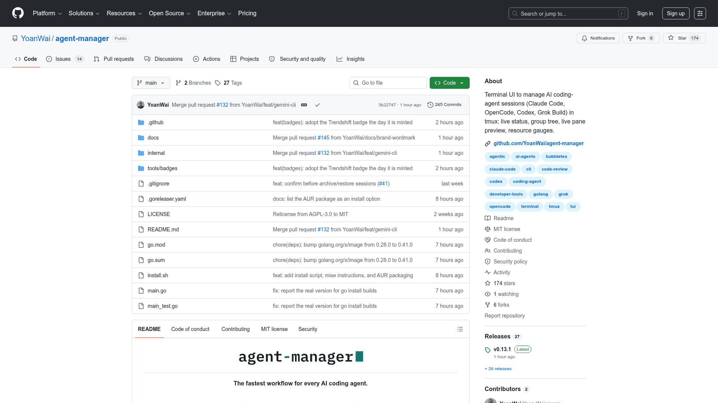The height and width of the screenshot is (403, 718).
Task: Open the Enterprise dropdown
Action: [214, 13]
